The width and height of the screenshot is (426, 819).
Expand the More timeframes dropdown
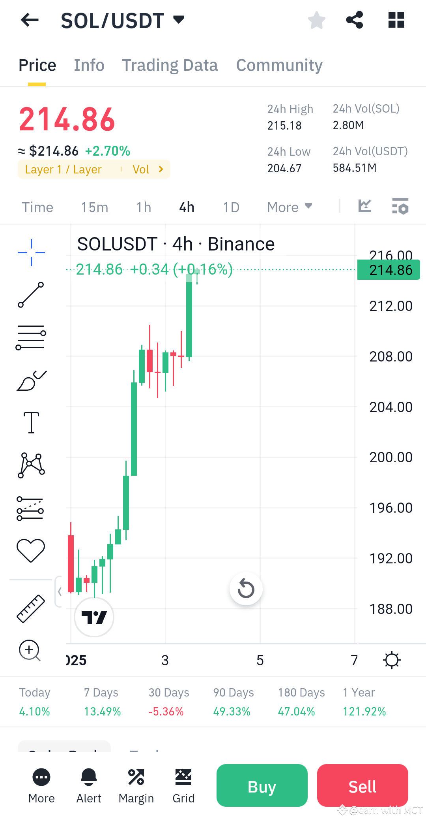coord(289,207)
